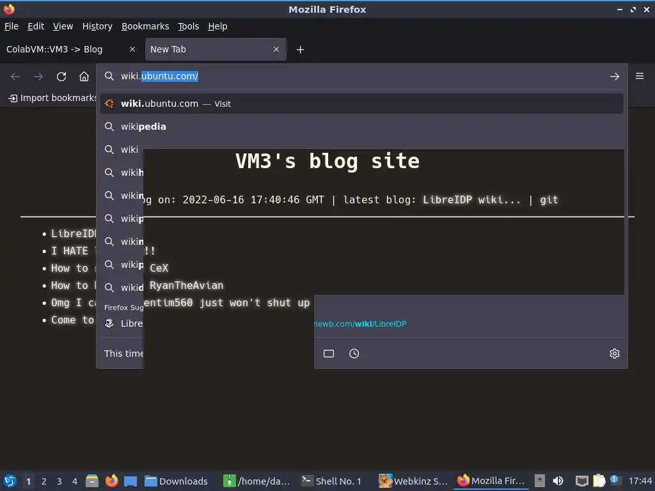Image resolution: width=655 pixels, height=491 pixels.
Task: Reload the current page
Action: [x=61, y=77]
